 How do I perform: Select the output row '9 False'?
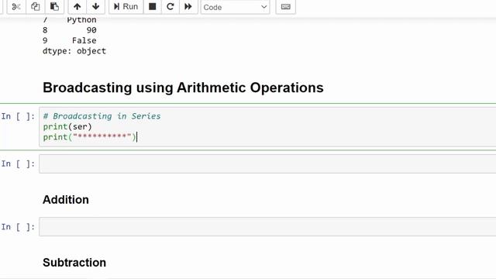coord(70,40)
